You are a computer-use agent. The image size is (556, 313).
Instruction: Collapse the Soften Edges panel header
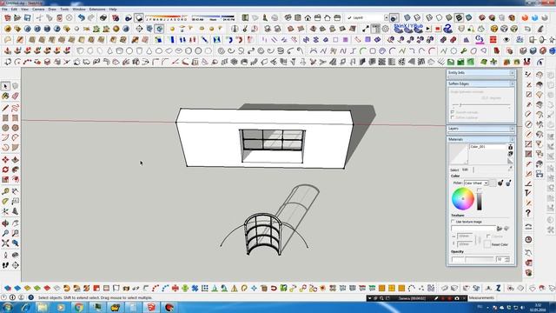coord(481,83)
